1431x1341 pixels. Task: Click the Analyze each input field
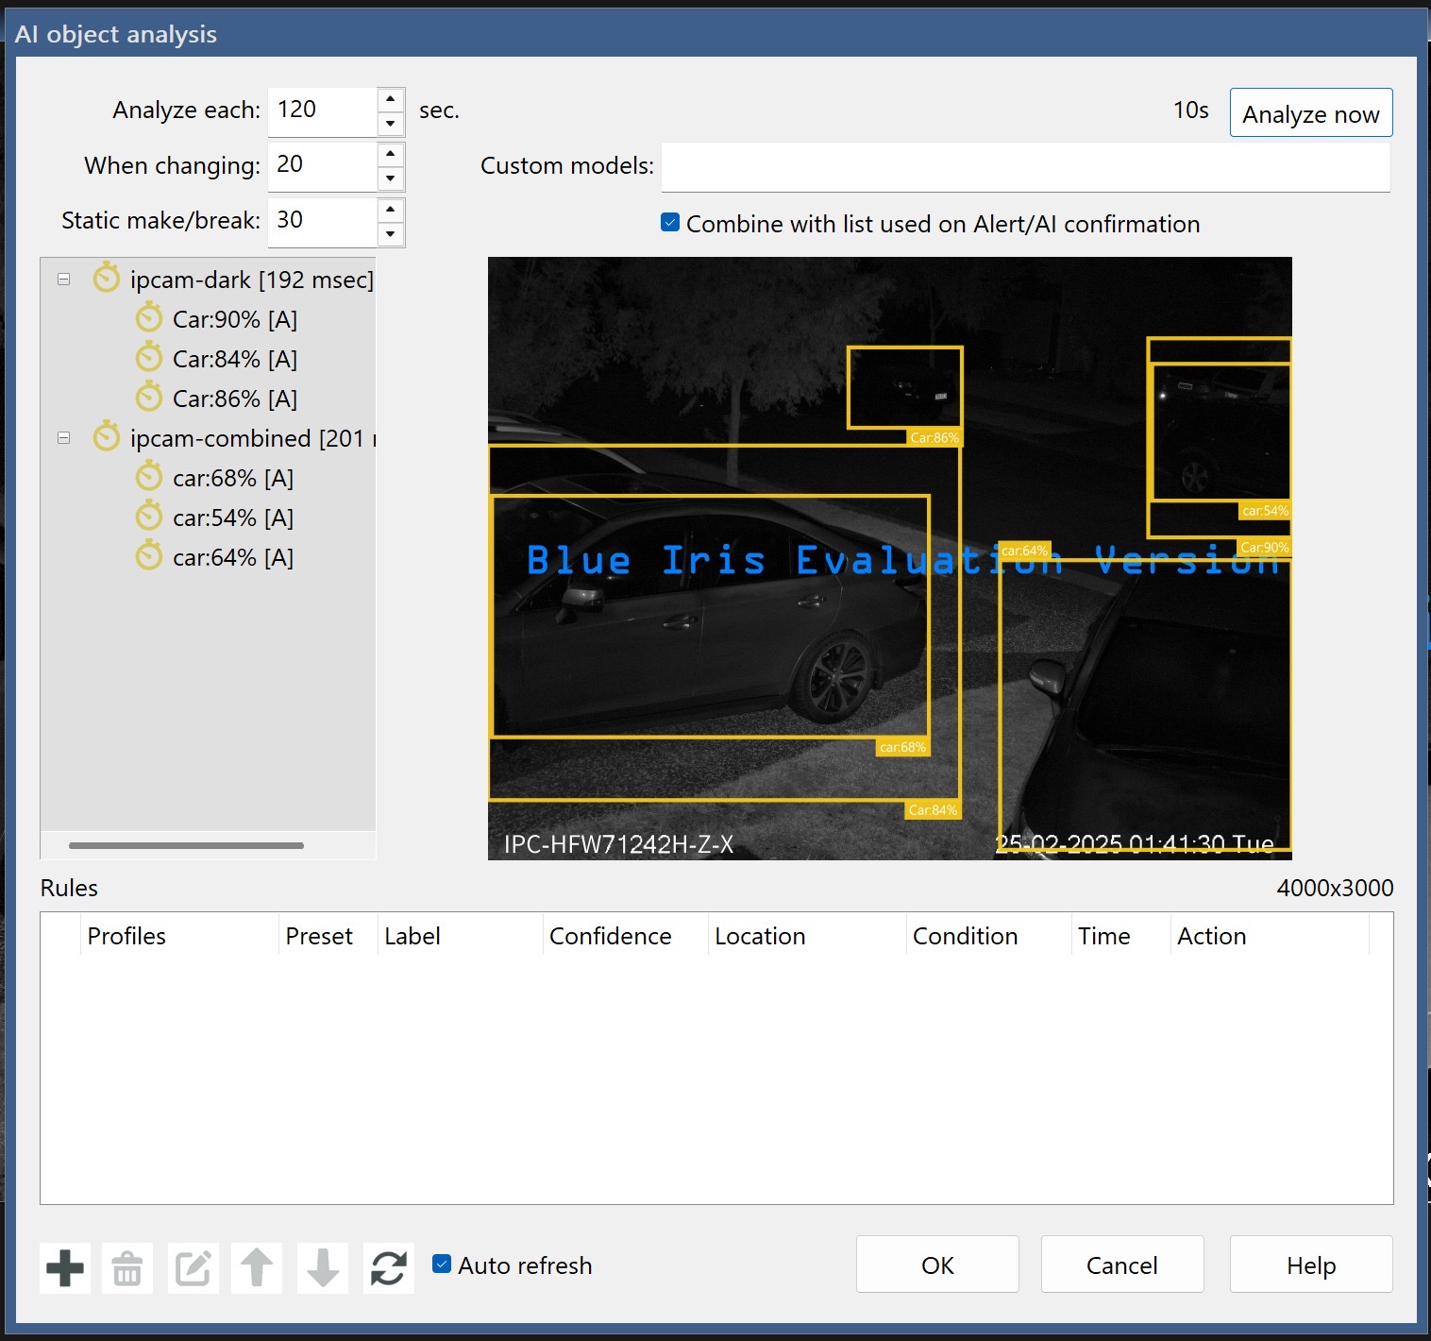click(323, 111)
